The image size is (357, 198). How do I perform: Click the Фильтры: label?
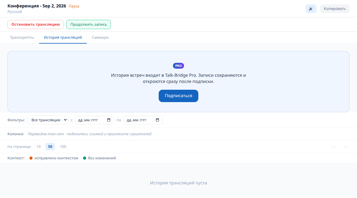(x=16, y=120)
